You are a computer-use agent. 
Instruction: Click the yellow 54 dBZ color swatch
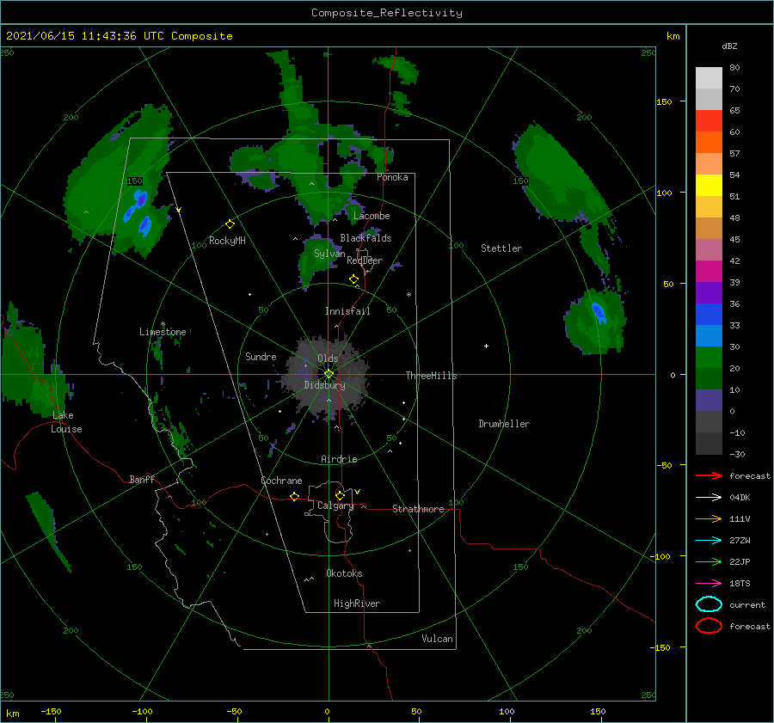pos(709,186)
